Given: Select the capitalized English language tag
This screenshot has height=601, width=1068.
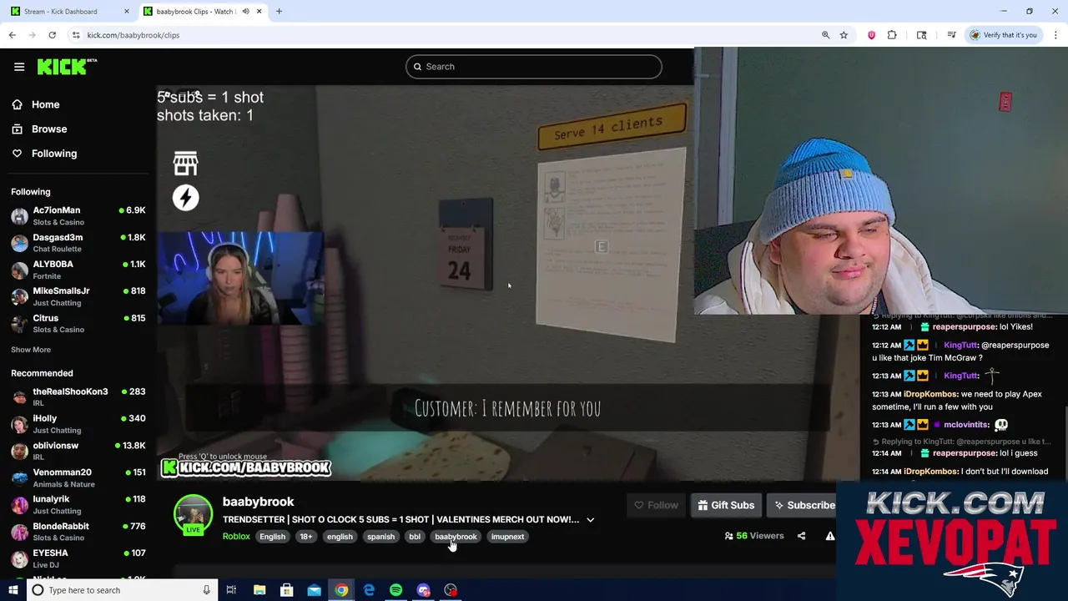Looking at the screenshot, I should coord(272,537).
